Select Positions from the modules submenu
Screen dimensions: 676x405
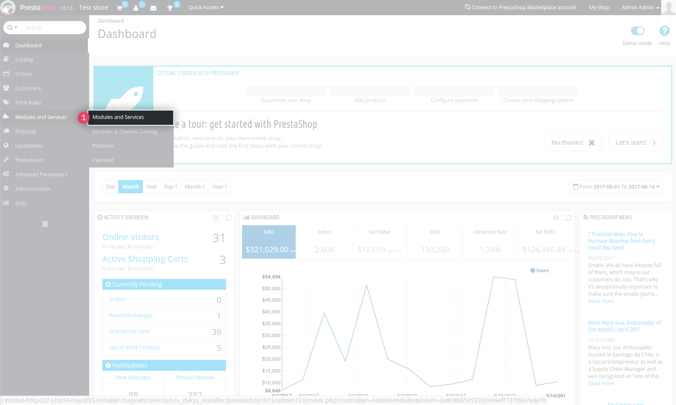(103, 146)
